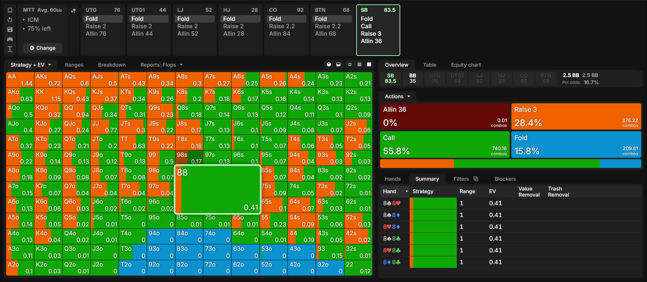Click the Change settings button
647x282 pixels.
click(42, 48)
